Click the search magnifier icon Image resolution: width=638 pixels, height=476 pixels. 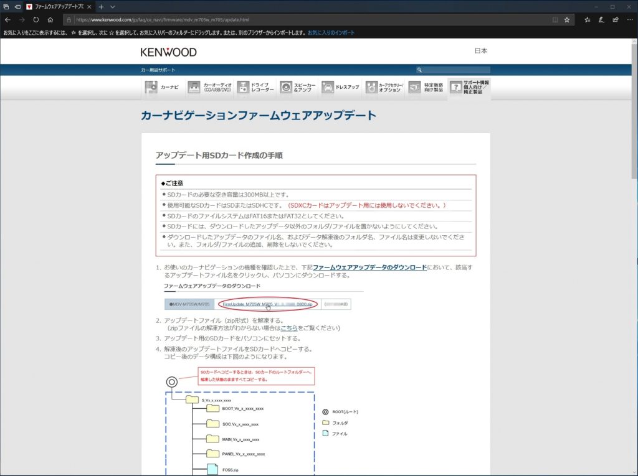tap(419, 70)
